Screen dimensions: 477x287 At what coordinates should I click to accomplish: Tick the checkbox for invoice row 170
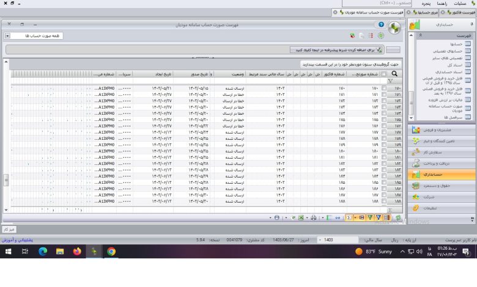pyautogui.click(x=383, y=89)
